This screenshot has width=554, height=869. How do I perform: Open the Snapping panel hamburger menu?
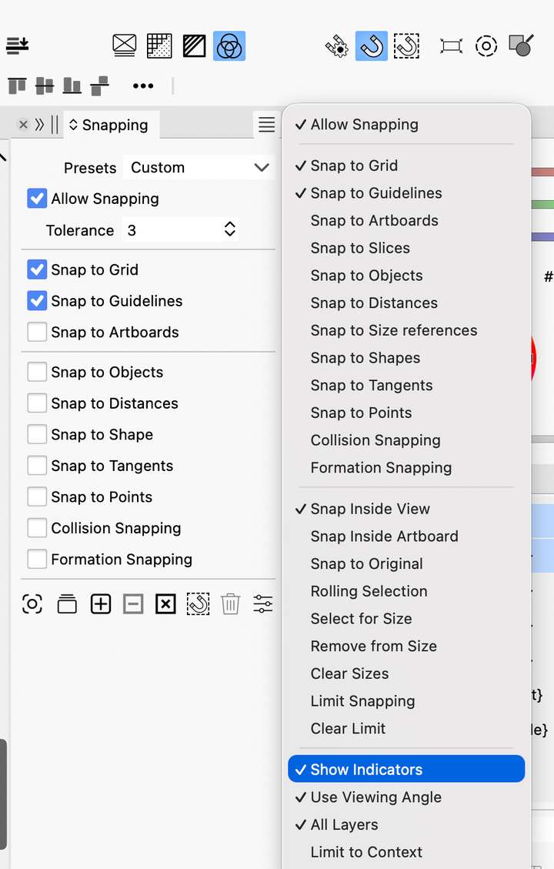[266, 125]
